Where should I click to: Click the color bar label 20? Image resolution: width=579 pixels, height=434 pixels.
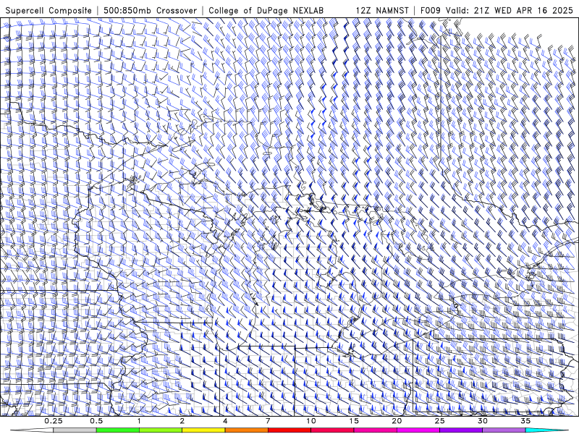[397, 421]
